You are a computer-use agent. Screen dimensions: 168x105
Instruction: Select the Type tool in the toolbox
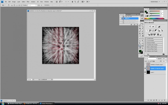(x=143, y=41)
